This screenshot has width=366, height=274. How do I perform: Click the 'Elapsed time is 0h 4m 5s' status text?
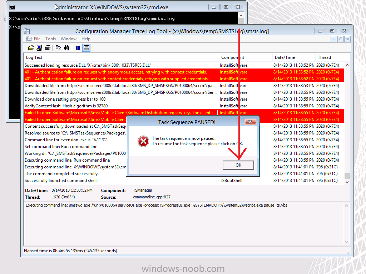point(70,251)
